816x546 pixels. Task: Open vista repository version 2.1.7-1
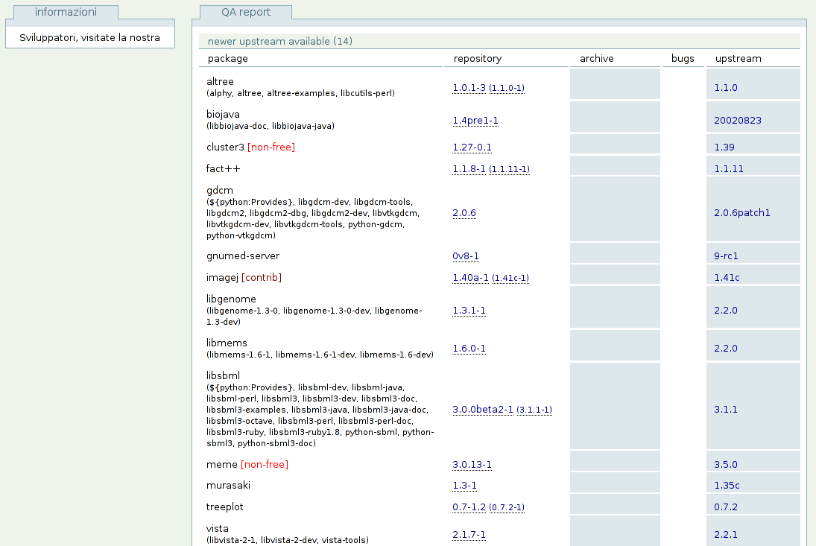pos(469,535)
